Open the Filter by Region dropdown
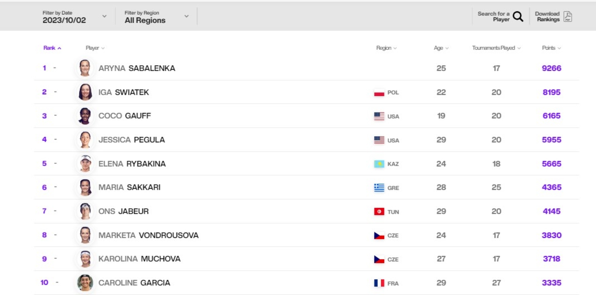596x295 pixels. (157, 17)
